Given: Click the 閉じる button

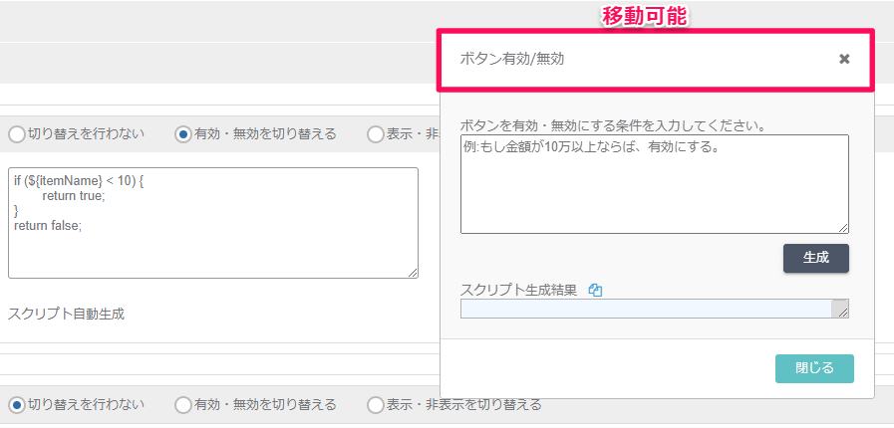Looking at the screenshot, I should 814,368.
